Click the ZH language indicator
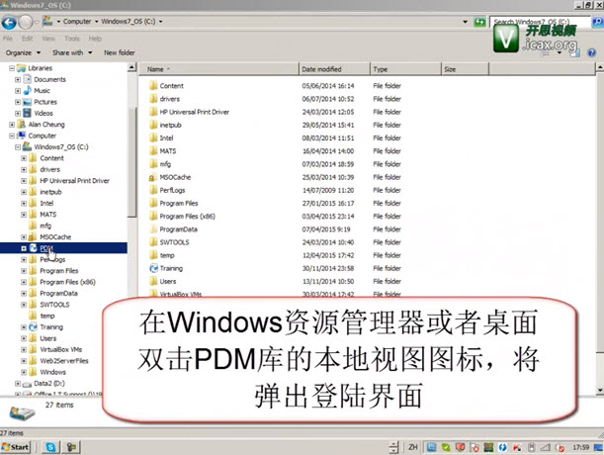 point(413,447)
